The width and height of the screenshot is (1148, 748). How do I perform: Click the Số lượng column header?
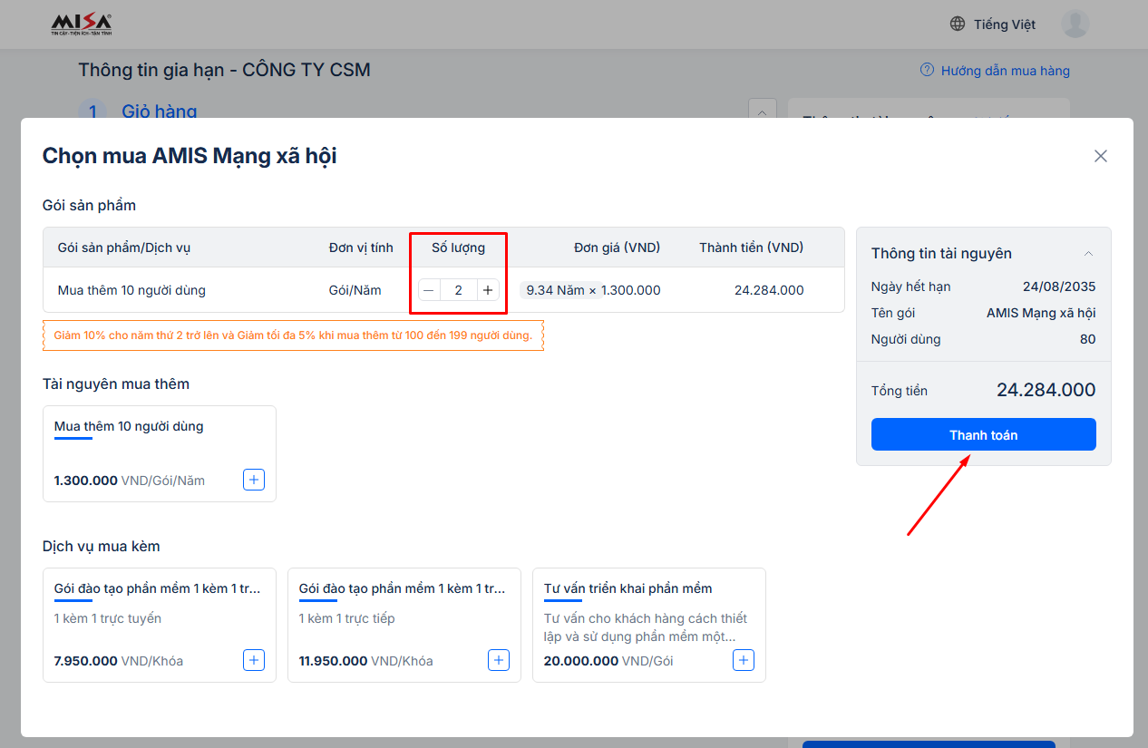tap(458, 248)
